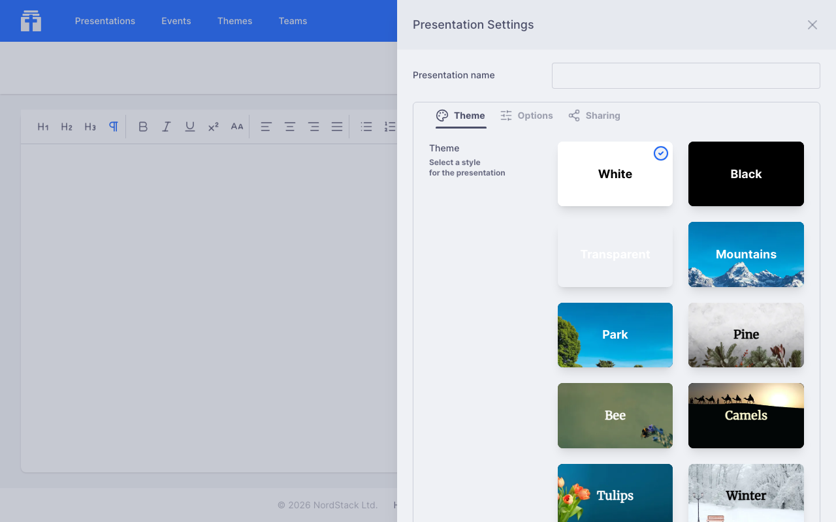Apply Heading 2 format
The height and width of the screenshot is (522, 836).
point(67,127)
